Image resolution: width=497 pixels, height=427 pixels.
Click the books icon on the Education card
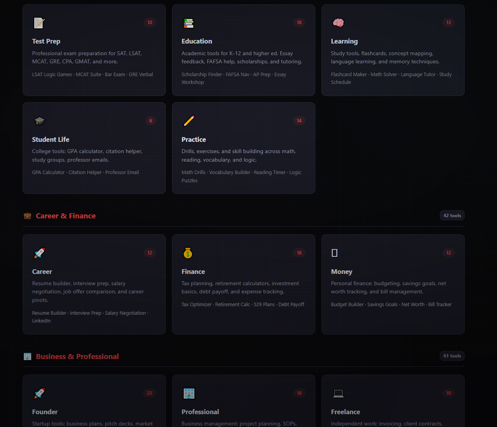click(x=188, y=23)
